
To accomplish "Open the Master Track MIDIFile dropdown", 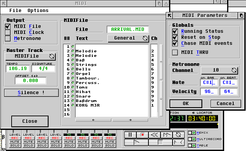I will click(30, 56).
